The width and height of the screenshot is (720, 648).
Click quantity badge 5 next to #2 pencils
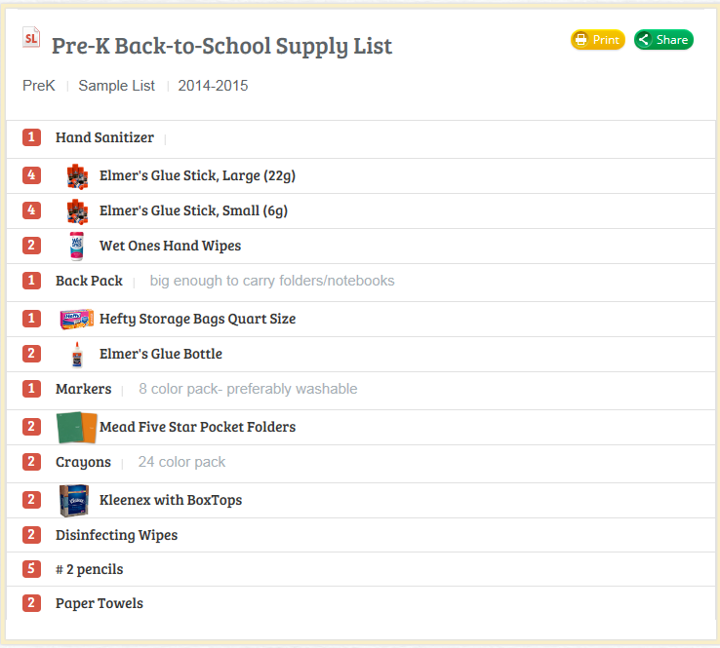pos(31,569)
